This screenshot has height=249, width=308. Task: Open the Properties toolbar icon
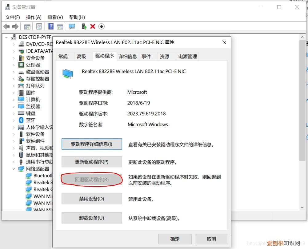(39, 26)
